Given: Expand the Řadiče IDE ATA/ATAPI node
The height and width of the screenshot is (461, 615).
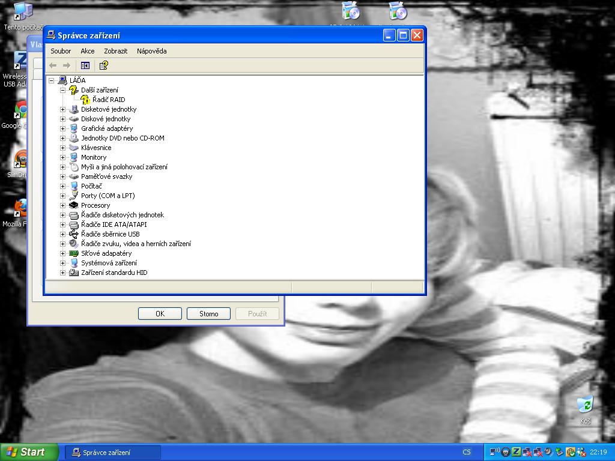Looking at the screenshot, I should (x=62, y=224).
